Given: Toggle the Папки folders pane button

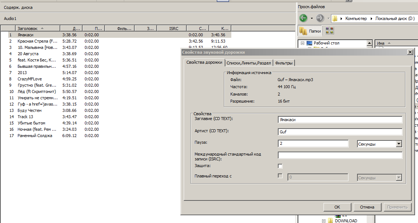Looking at the screenshot, I should pyautogui.click(x=310, y=31).
